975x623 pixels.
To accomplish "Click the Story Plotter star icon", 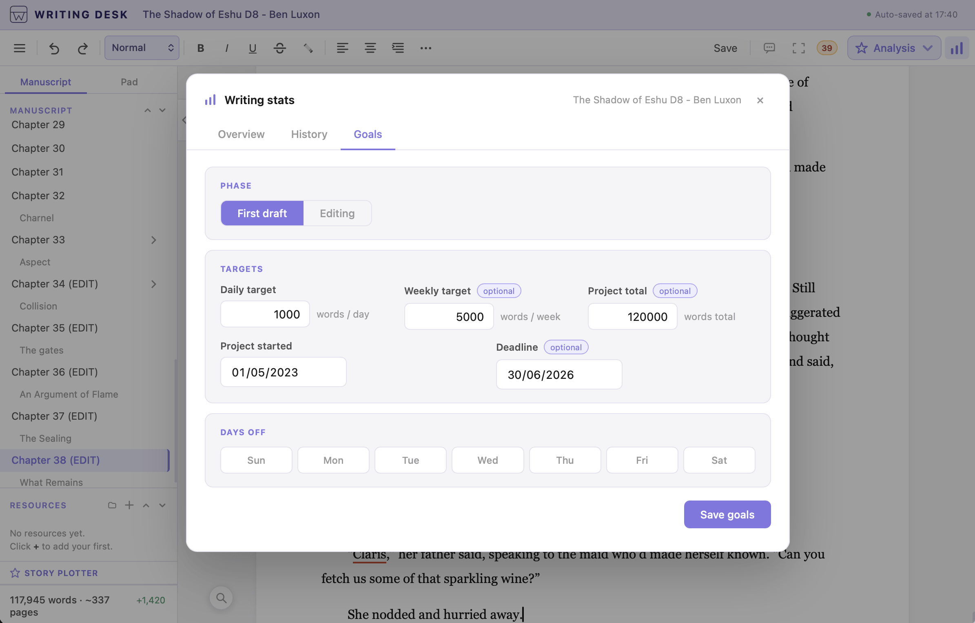I will click(x=15, y=573).
